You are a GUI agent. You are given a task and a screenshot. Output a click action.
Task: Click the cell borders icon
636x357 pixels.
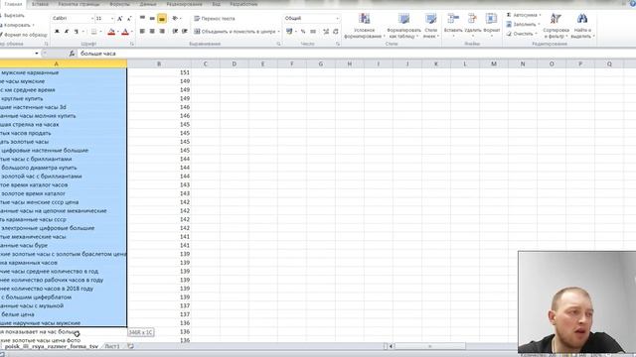[94, 32]
